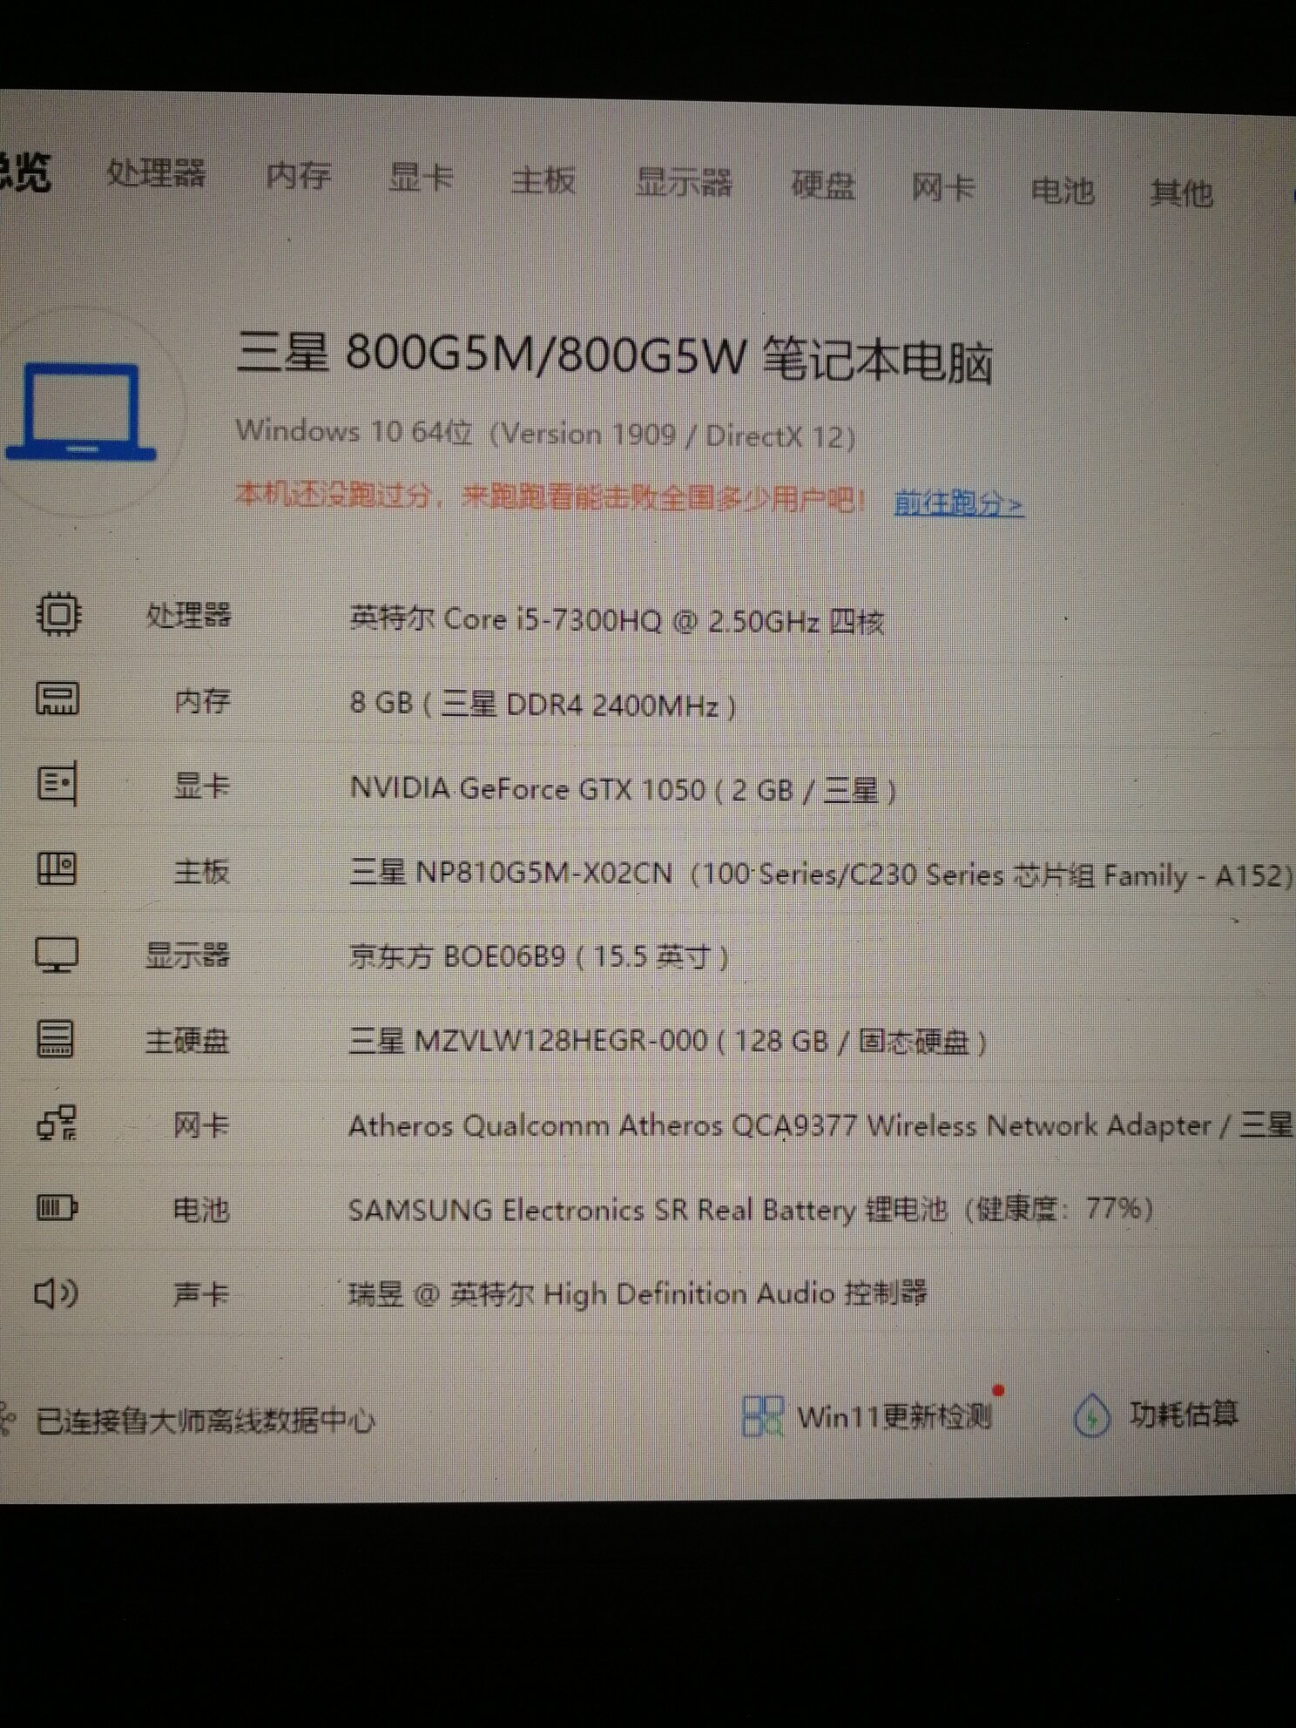Click the graphics card icon
Image resolution: width=1296 pixels, height=1728 pixels.
tap(57, 784)
